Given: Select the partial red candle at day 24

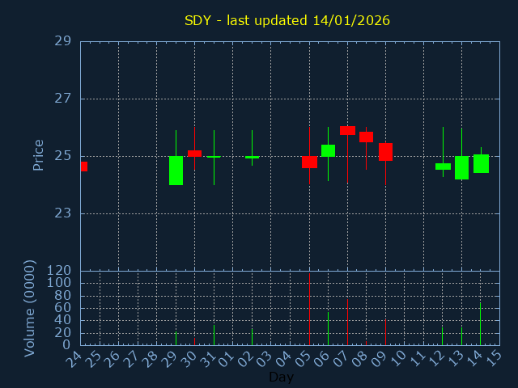Looking at the screenshot, I should pos(84,167).
